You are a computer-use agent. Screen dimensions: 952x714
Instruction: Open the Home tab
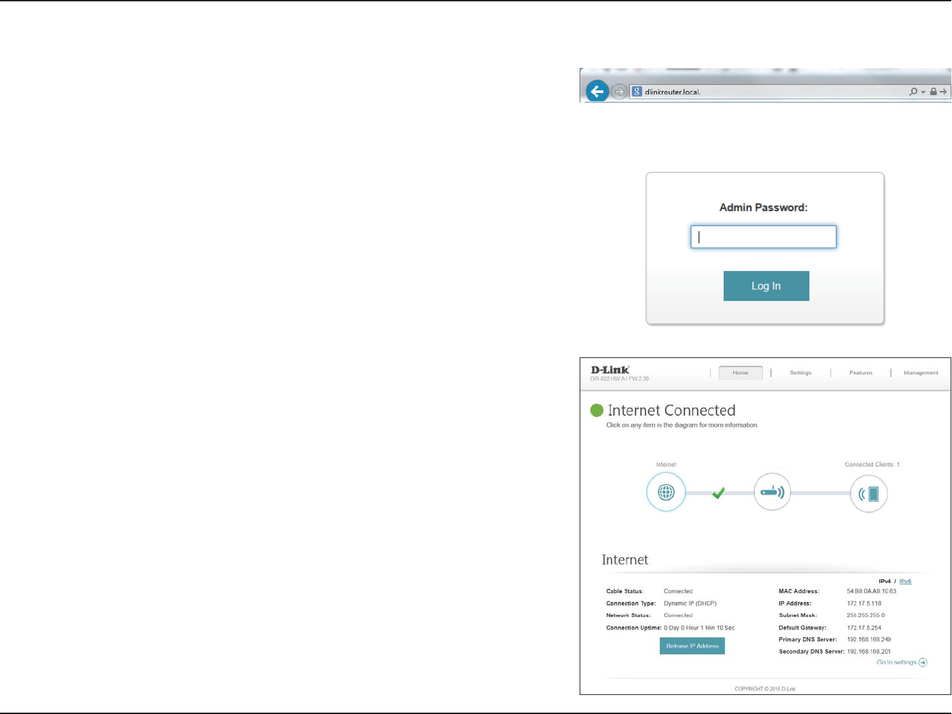tap(741, 373)
